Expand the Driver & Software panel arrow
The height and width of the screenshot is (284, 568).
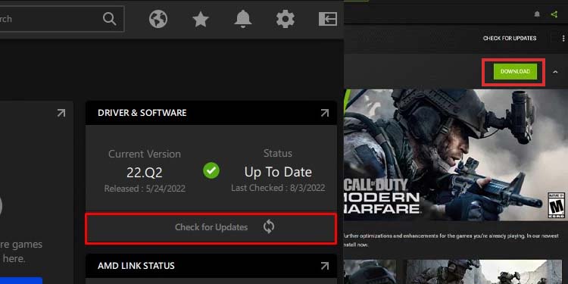click(x=325, y=113)
